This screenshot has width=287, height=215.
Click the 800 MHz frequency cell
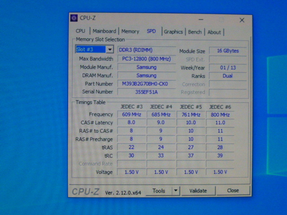click(220, 115)
